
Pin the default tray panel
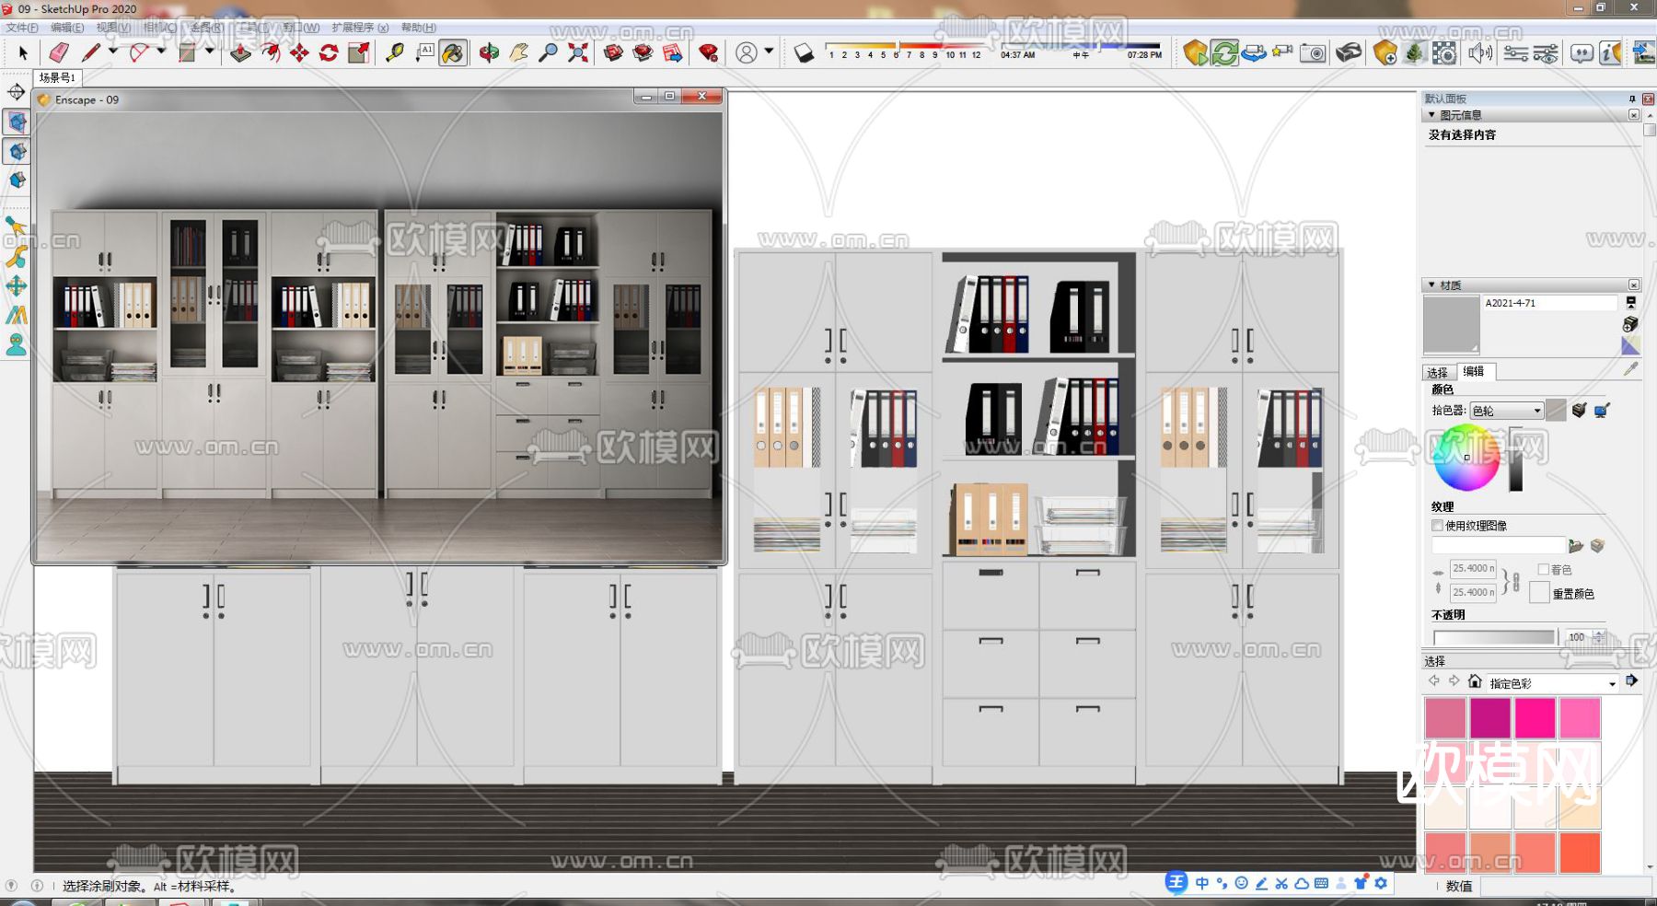click(x=1632, y=99)
